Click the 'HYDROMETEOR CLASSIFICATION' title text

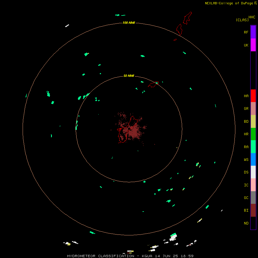click(101, 256)
